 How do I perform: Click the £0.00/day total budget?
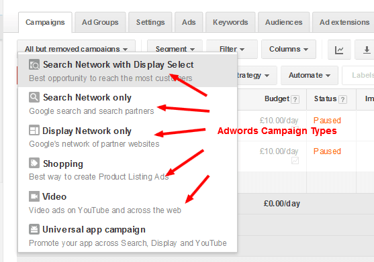282,204
